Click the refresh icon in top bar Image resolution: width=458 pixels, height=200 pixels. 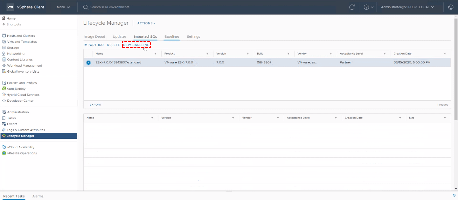[352, 7]
